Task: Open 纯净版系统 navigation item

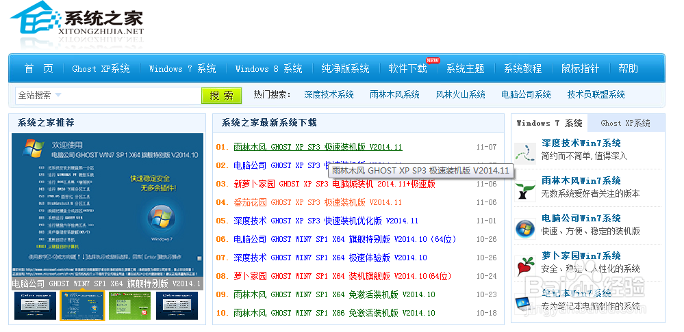Action: 345,69
